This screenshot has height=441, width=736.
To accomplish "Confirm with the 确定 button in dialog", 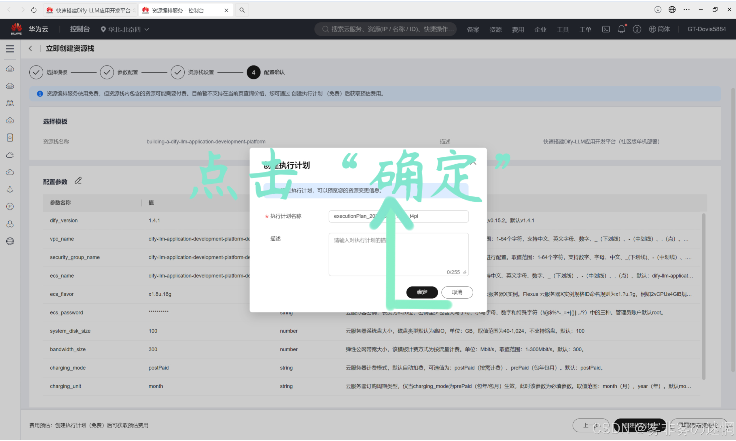I will tap(422, 293).
